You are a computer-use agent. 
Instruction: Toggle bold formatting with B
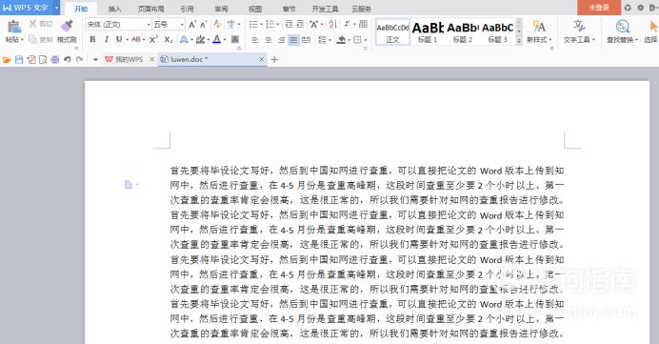92,39
